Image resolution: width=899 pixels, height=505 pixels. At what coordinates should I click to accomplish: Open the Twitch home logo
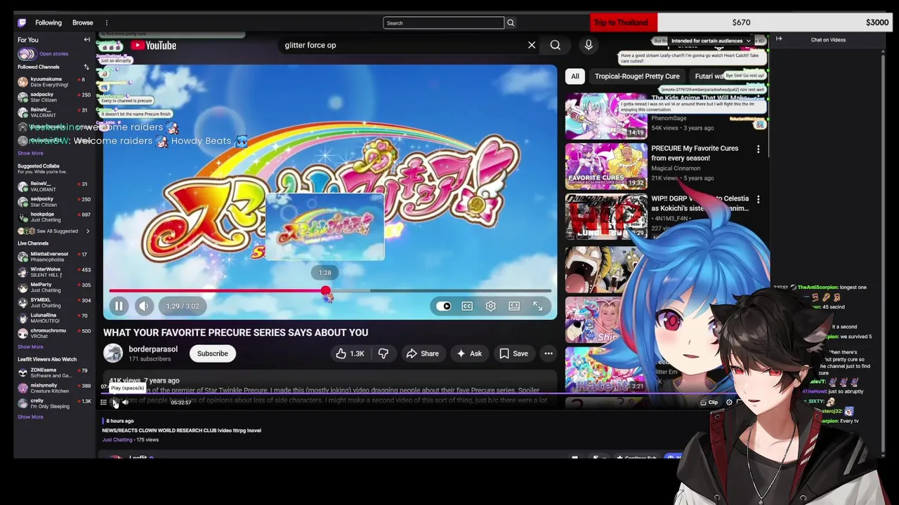point(22,22)
